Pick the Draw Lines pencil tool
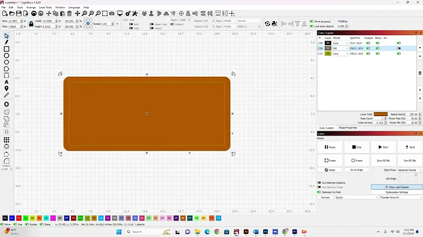Viewport: 423px width, 237px height. pyautogui.click(x=6, y=42)
